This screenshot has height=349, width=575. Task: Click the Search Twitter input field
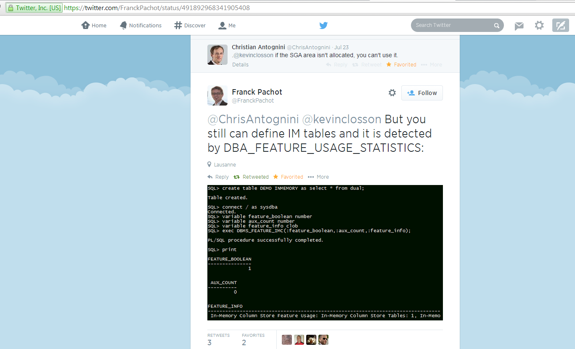[x=452, y=25]
